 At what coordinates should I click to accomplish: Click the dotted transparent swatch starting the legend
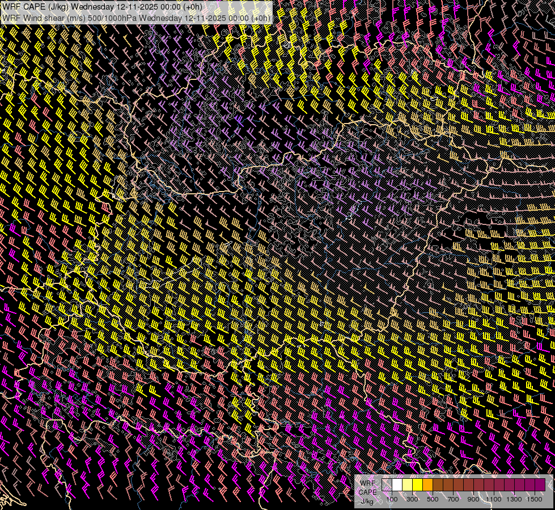pyautogui.click(x=387, y=484)
